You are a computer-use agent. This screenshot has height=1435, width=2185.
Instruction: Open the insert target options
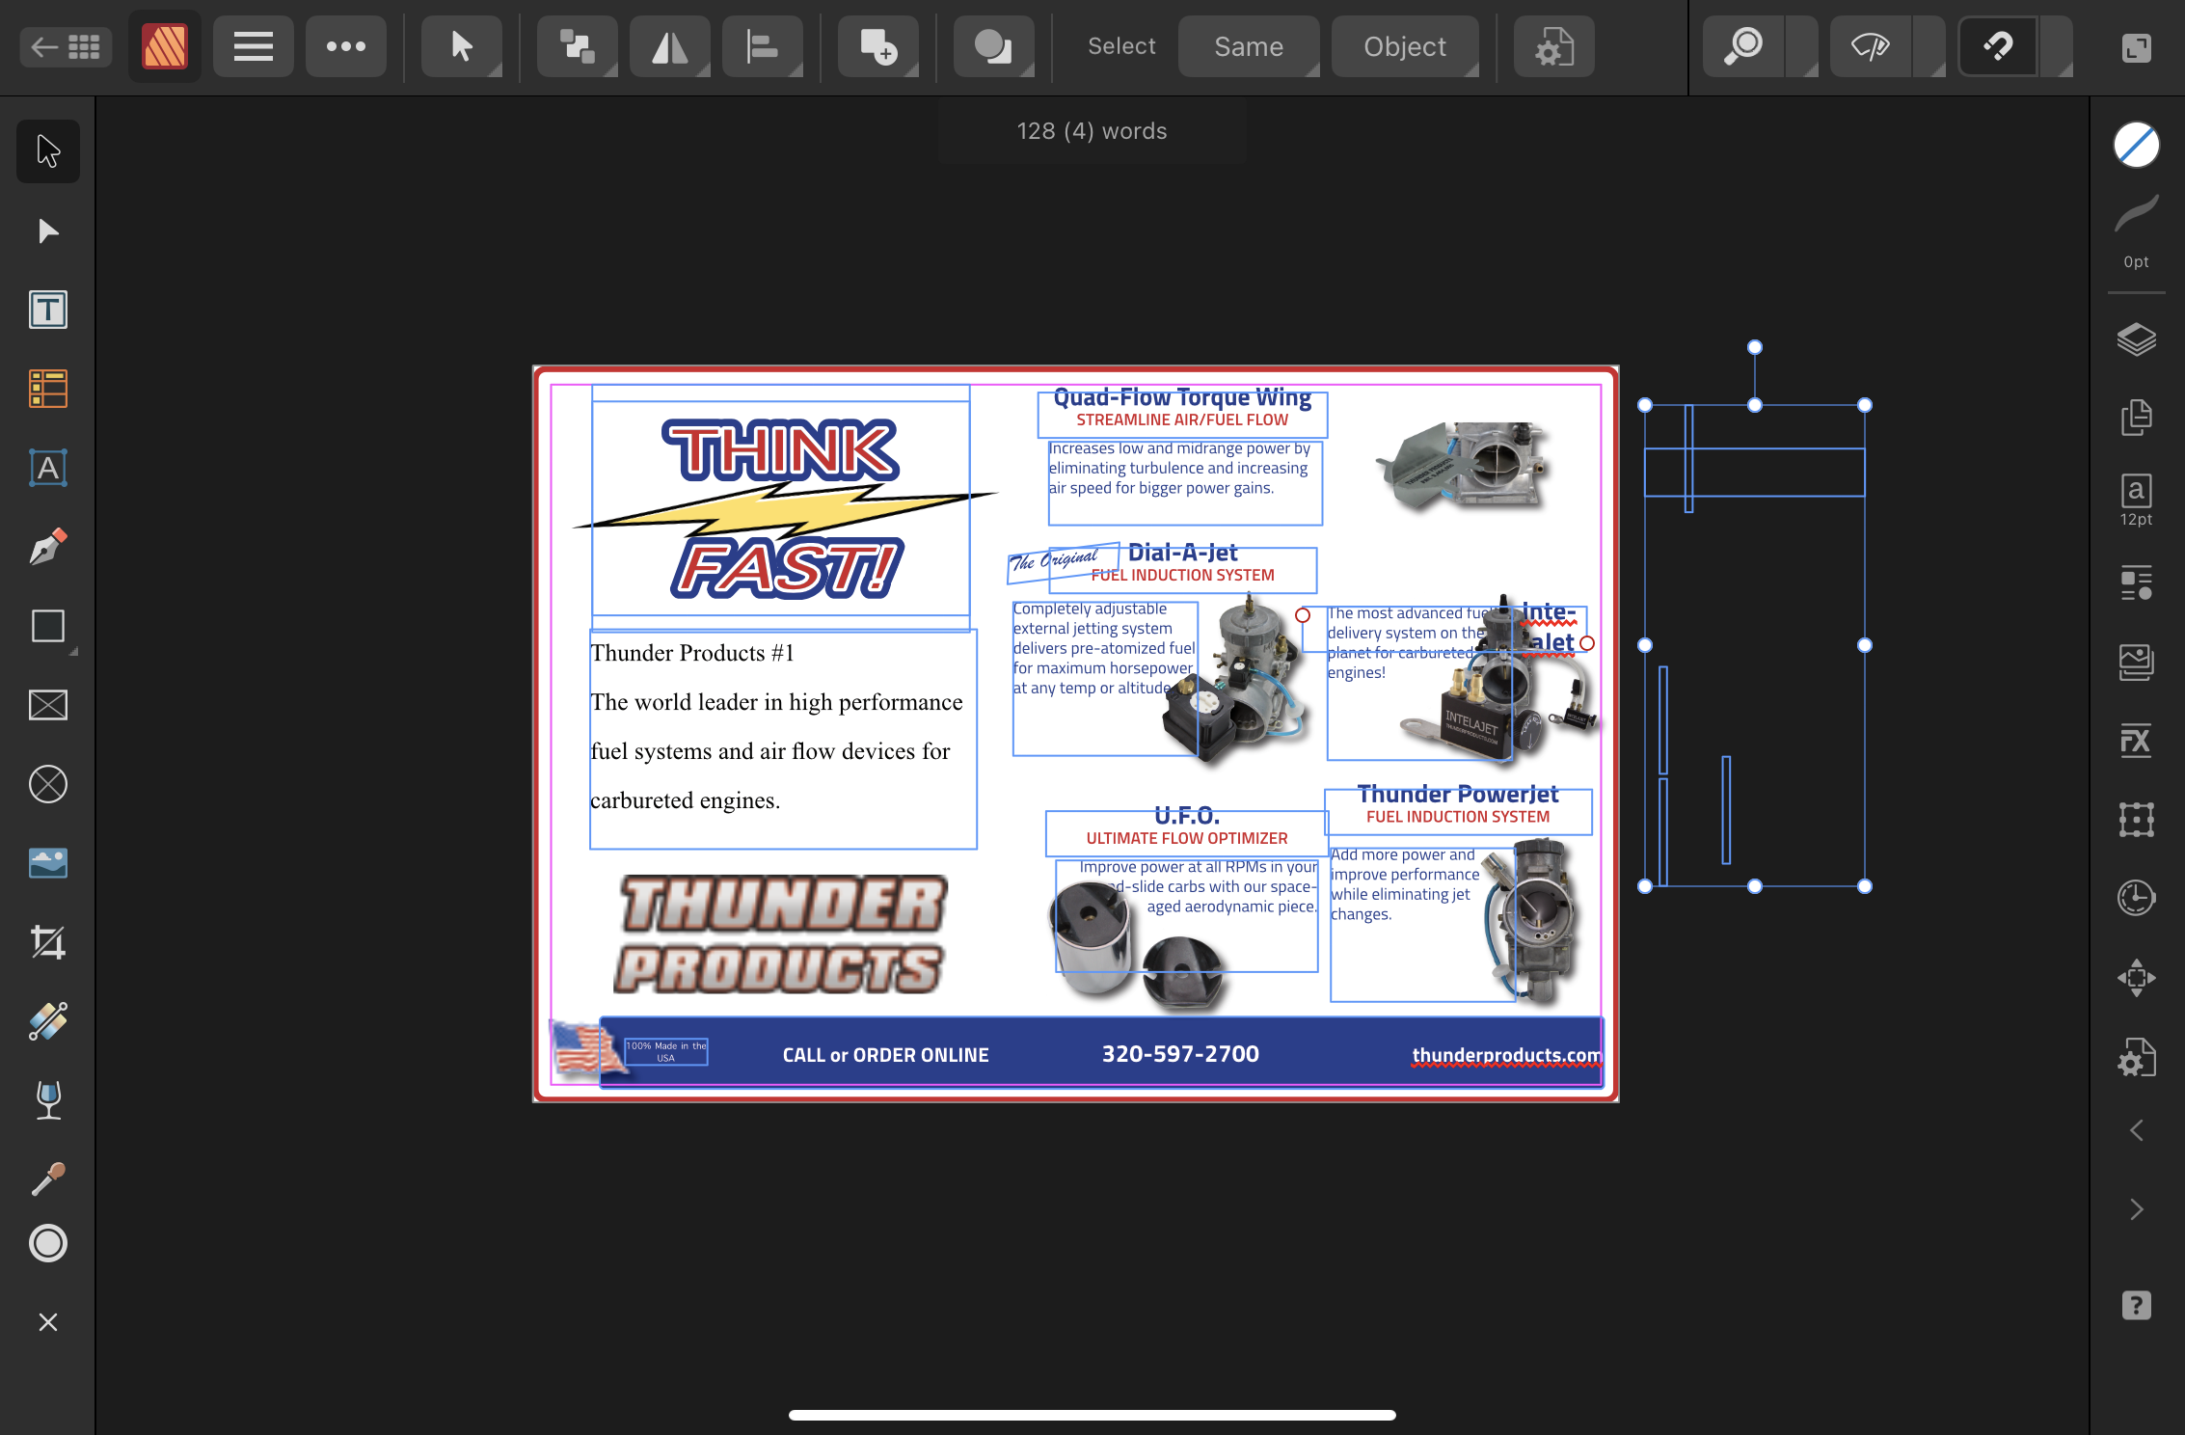click(878, 46)
